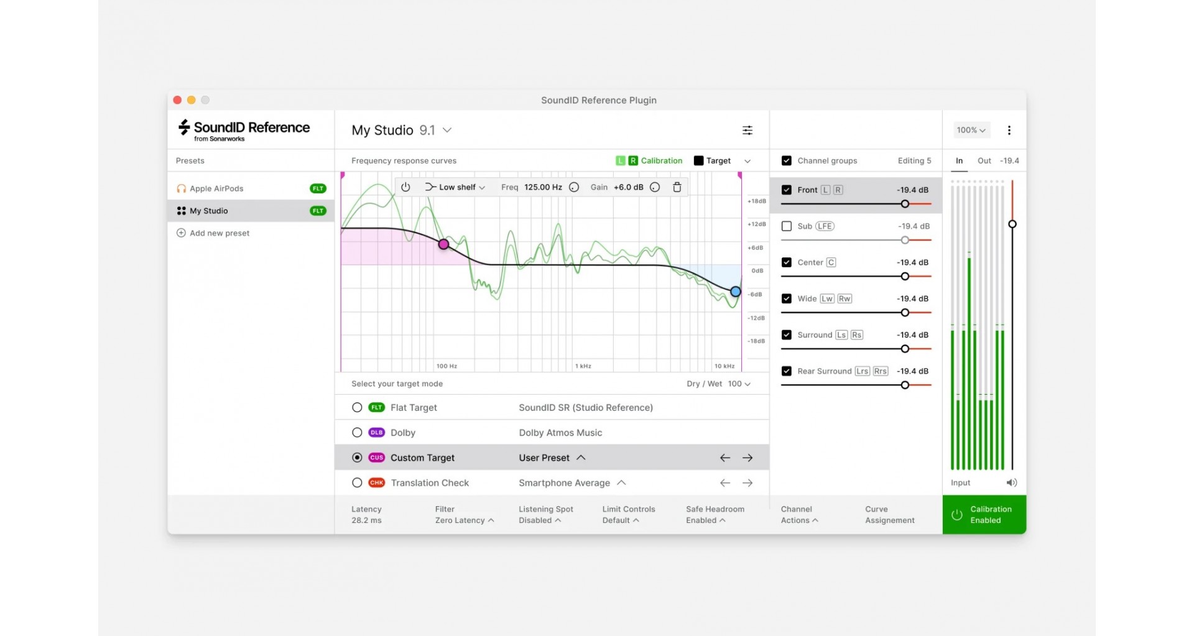Toggle the Channel groups checkbox

(786, 160)
